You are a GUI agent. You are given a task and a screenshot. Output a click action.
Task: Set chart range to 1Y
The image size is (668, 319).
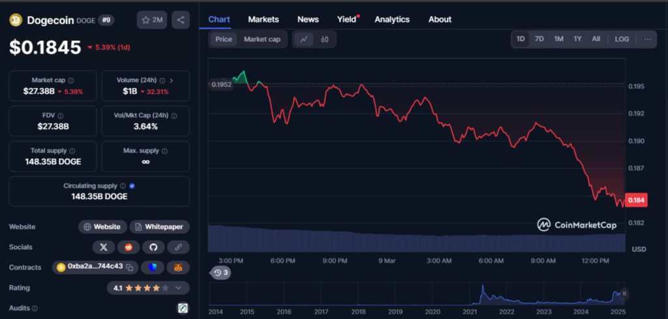577,39
